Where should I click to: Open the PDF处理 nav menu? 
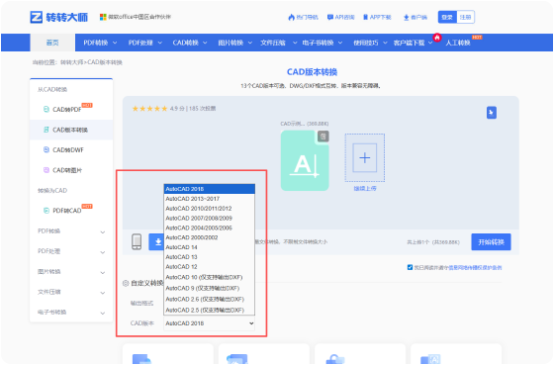point(144,43)
